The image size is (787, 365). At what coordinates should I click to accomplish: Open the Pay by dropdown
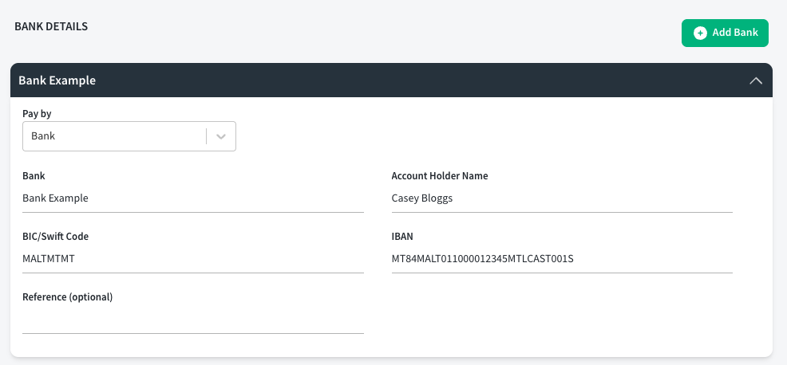click(x=129, y=136)
